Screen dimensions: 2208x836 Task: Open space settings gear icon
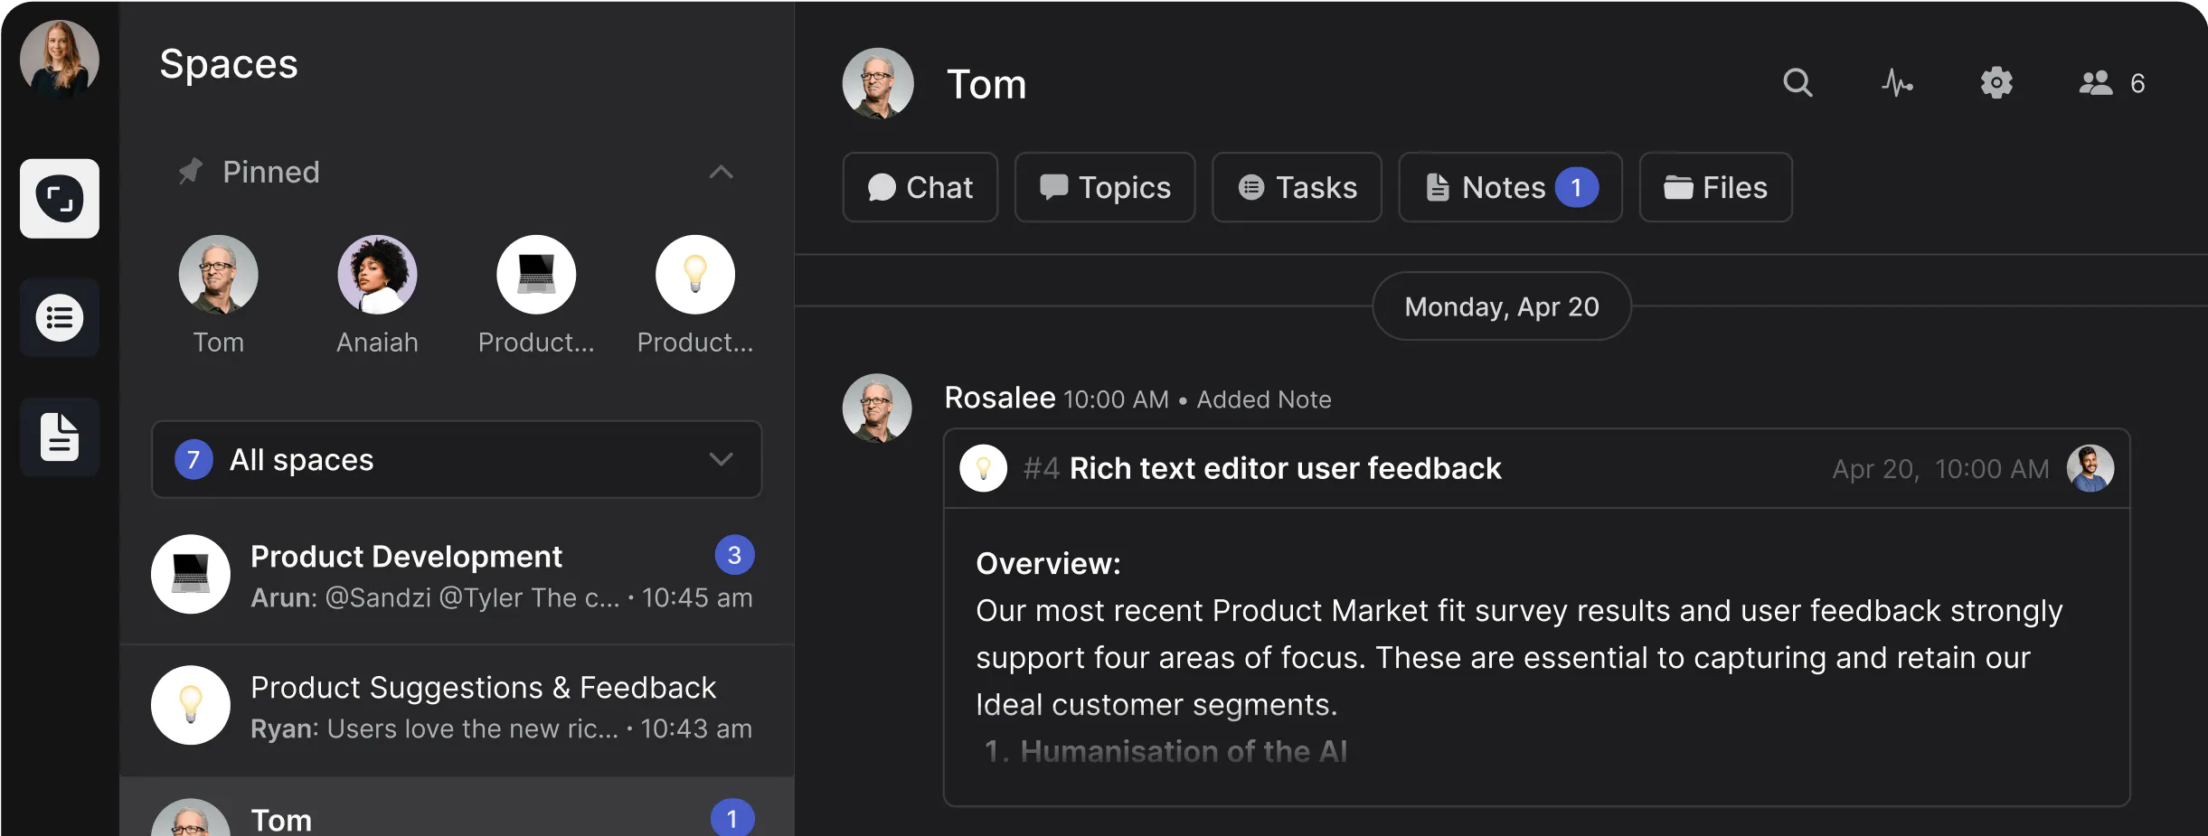(x=1996, y=83)
